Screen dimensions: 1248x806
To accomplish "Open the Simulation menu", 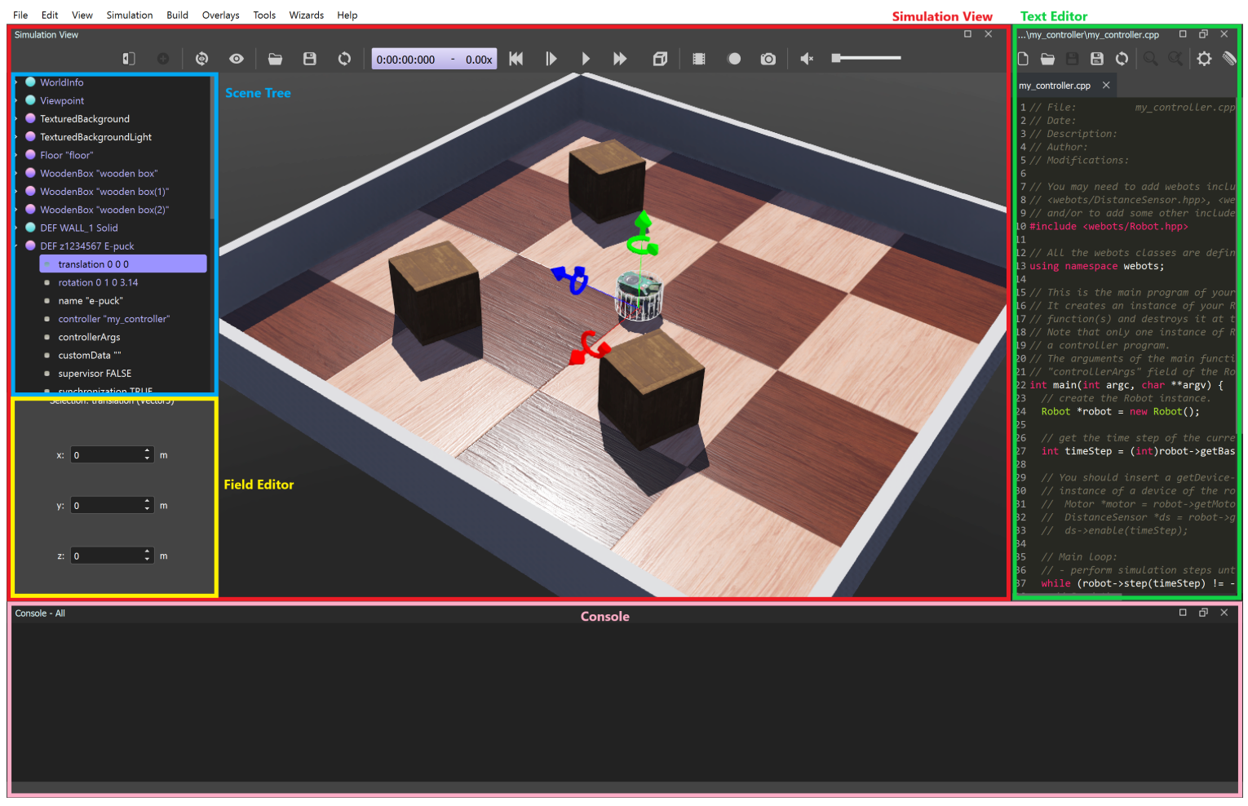I will (x=129, y=15).
